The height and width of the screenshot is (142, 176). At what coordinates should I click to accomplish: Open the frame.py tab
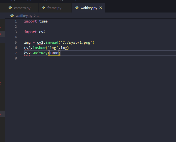tap(55, 8)
